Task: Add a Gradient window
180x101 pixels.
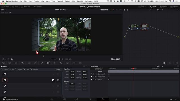Action: 34,70
